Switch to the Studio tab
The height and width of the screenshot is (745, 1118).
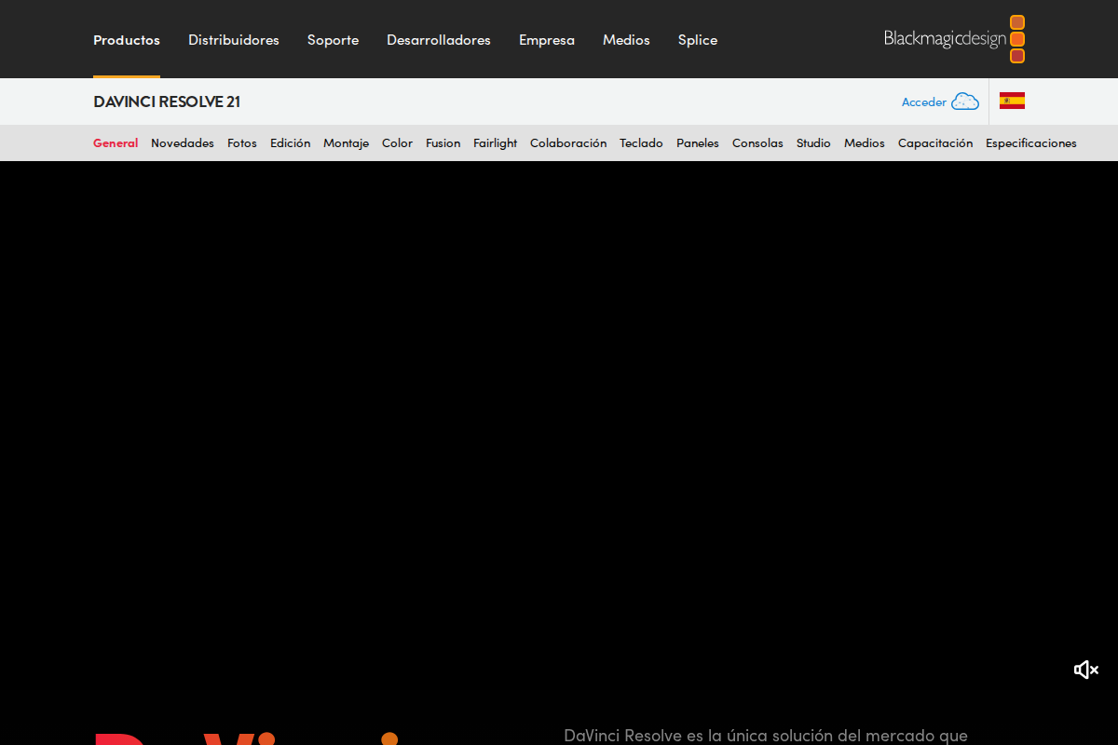pyautogui.click(x=813, y=143)
